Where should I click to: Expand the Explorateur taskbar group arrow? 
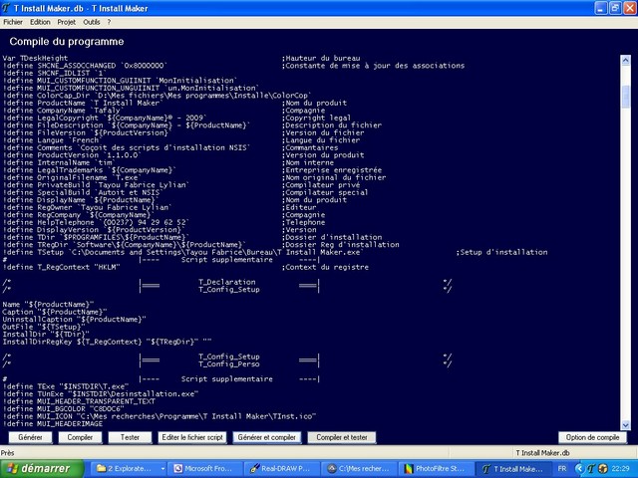tap(162, 469)
